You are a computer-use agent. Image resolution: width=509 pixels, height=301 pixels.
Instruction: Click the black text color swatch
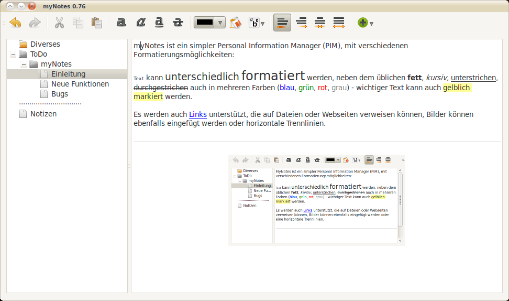click(x=205, y=23)
